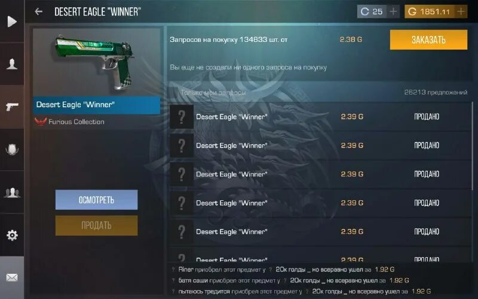Click the ОСМОТРЕТЬ inspect button
Viewport: 478px width, 299px height.
pyautogui.click(x=96, y=200)
